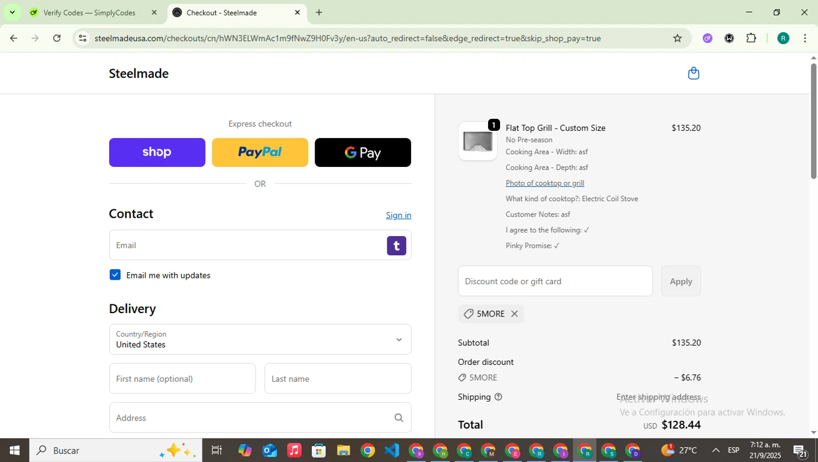The image size is (818, 462).
Task: Click the address search magnifier icon
Action: [x=399, y=418]
